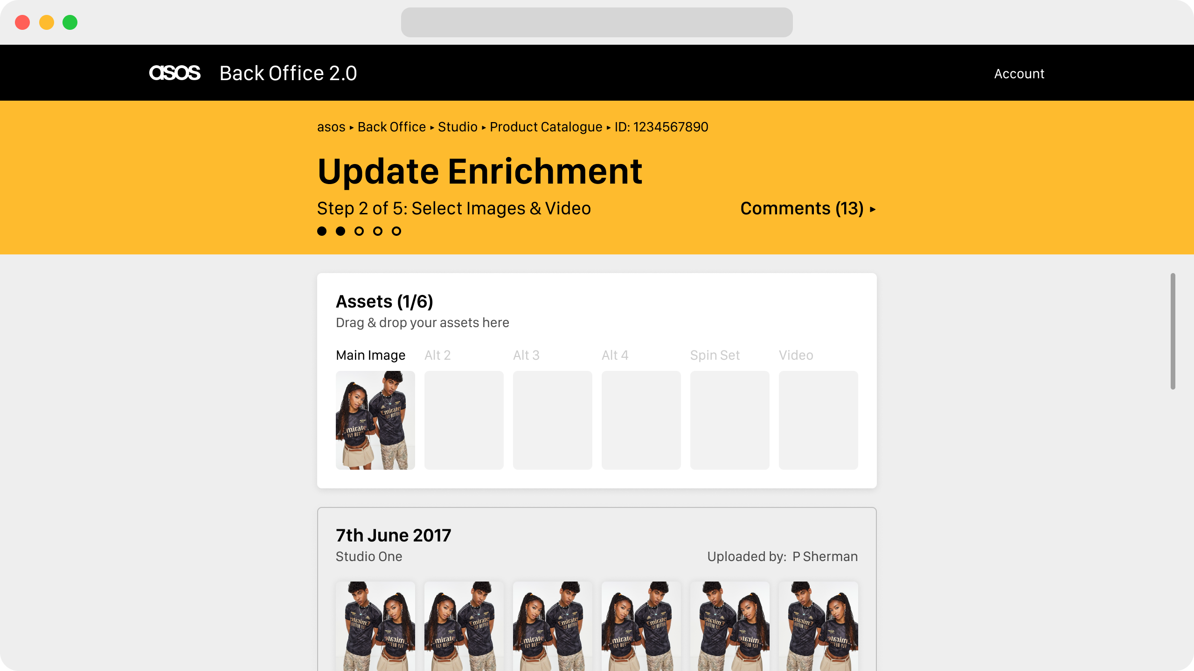
Task: Go to asos breadcrumb link
Action: tap(331, 127)
